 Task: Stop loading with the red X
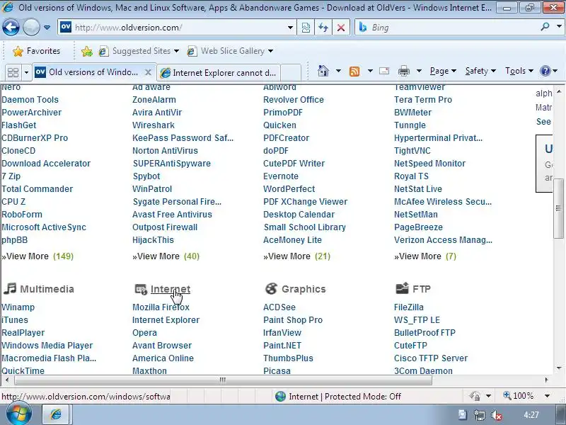click(341, 28)
